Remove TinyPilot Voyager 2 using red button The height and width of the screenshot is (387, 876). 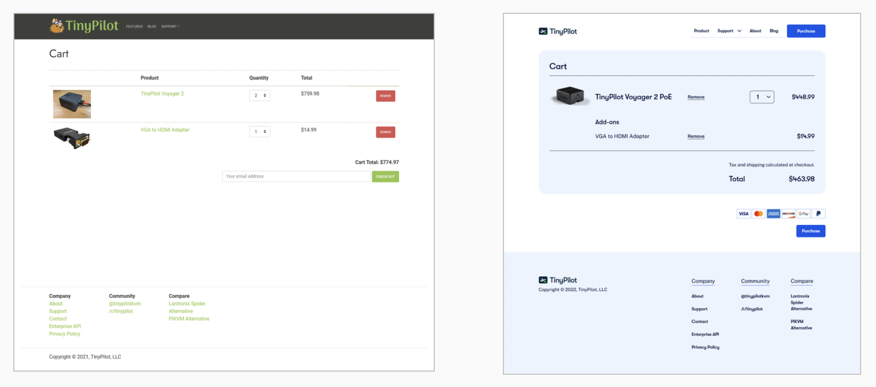(385, 96)
